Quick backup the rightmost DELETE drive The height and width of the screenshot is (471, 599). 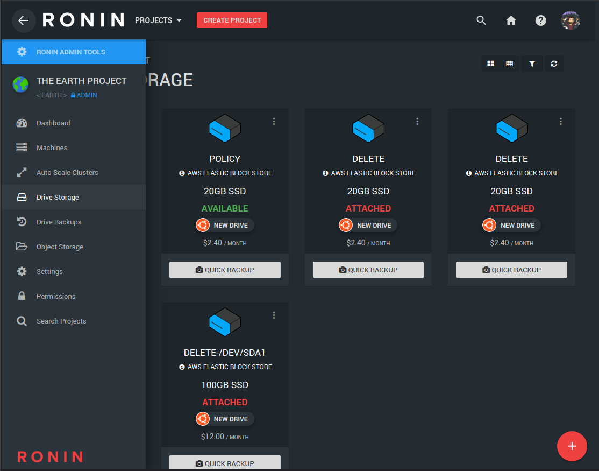pos(511,270)
